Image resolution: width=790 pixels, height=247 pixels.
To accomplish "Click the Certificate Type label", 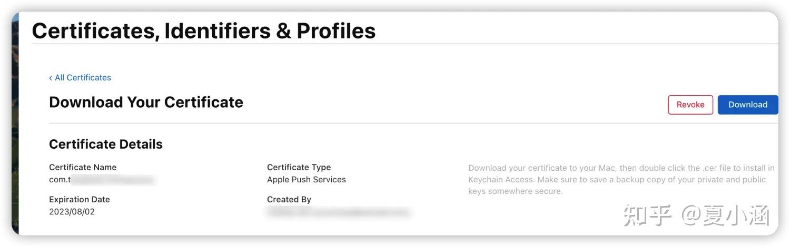I will point(299,167).
